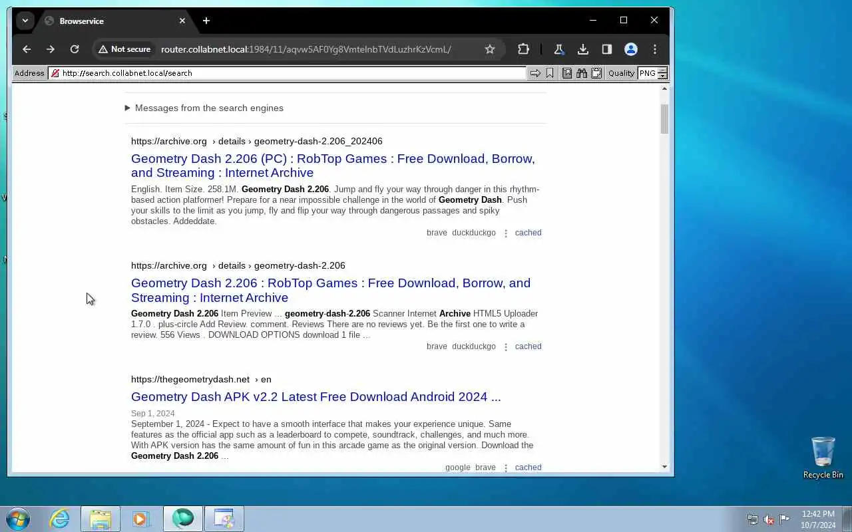Click Browservice clipboard icon
The width and height of the screenshot is (852, 532).
pos(596,73)
